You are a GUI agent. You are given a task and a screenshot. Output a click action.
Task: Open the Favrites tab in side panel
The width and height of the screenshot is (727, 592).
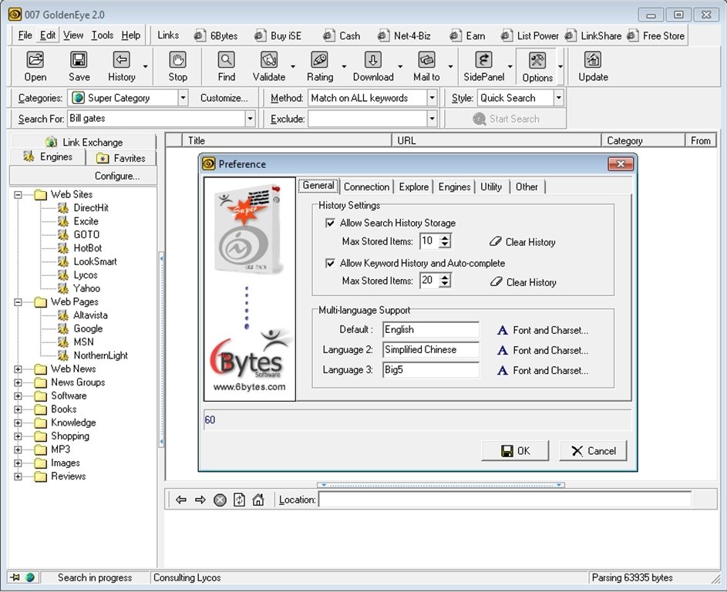pos(122,158)
